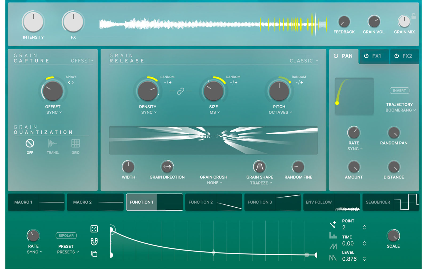
Task: Open the Grain Crush None dropdown
Action: [x=215, y=183]
